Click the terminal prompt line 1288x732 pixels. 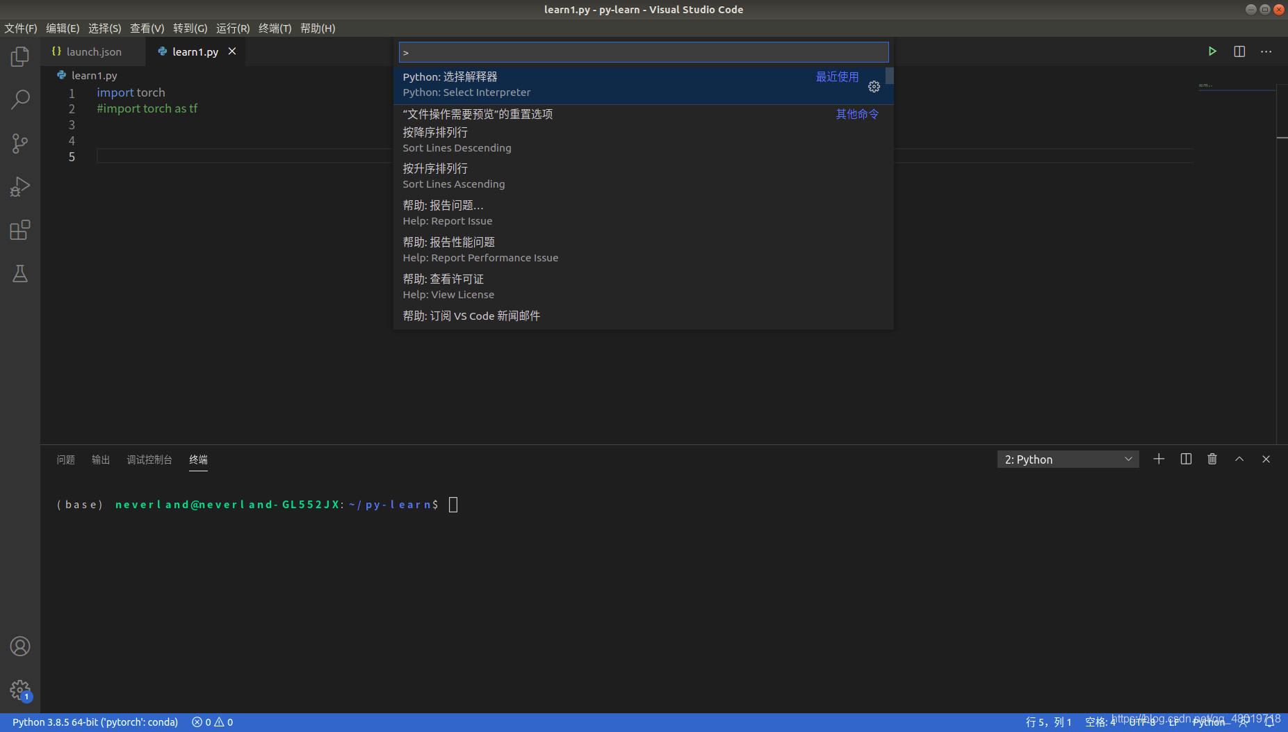(x=257, y=505)
